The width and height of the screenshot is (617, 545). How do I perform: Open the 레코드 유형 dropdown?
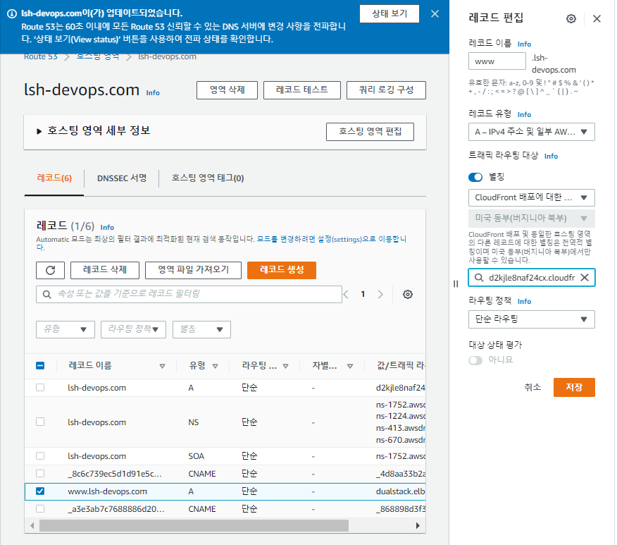point(531,132)
